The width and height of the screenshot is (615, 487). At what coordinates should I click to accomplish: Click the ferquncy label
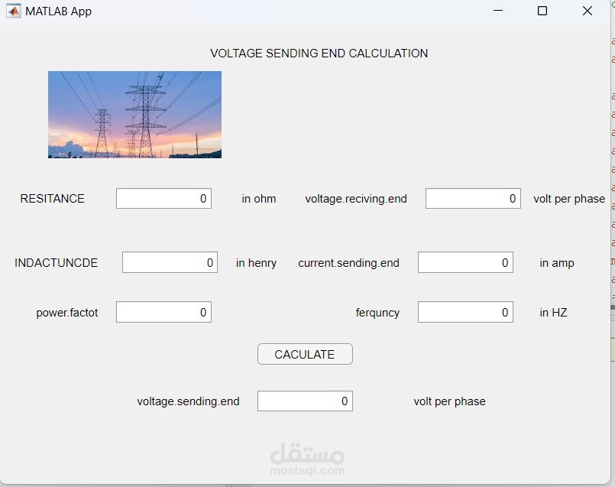tap(377, 313)
